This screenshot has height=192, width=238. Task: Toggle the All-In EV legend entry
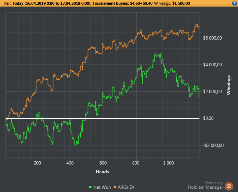click(124, 187)
